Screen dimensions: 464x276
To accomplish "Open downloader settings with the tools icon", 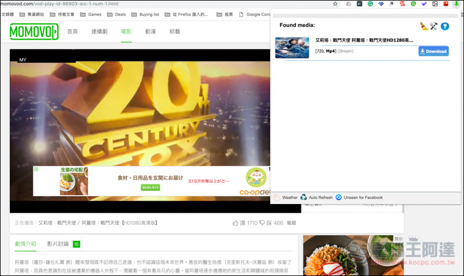I will coord(434,26).
